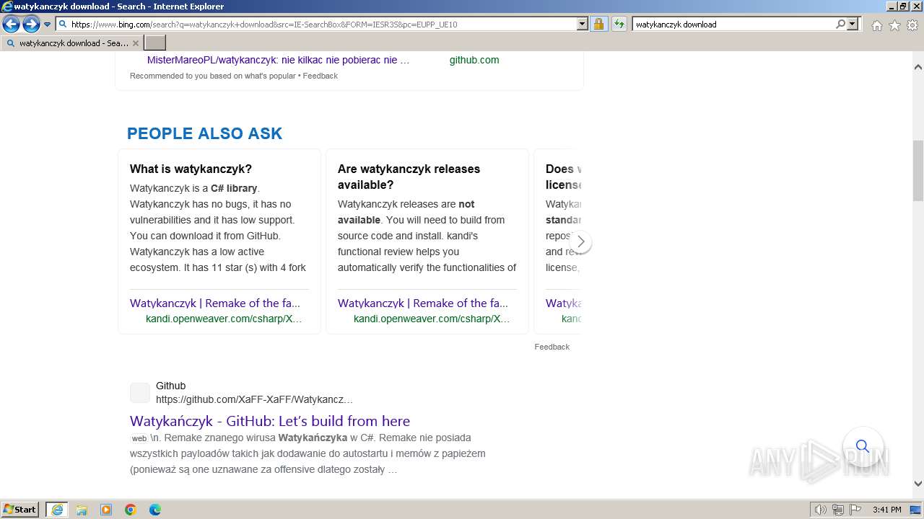Screen dimensions: 924x519
Task: Go back with the browser Back arrow
Action: tap(11, 25)
